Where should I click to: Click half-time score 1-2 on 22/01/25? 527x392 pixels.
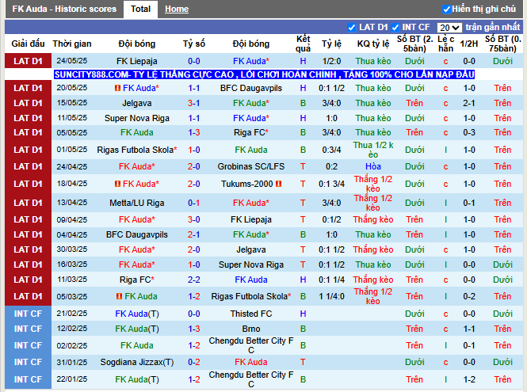pos(469,379)
